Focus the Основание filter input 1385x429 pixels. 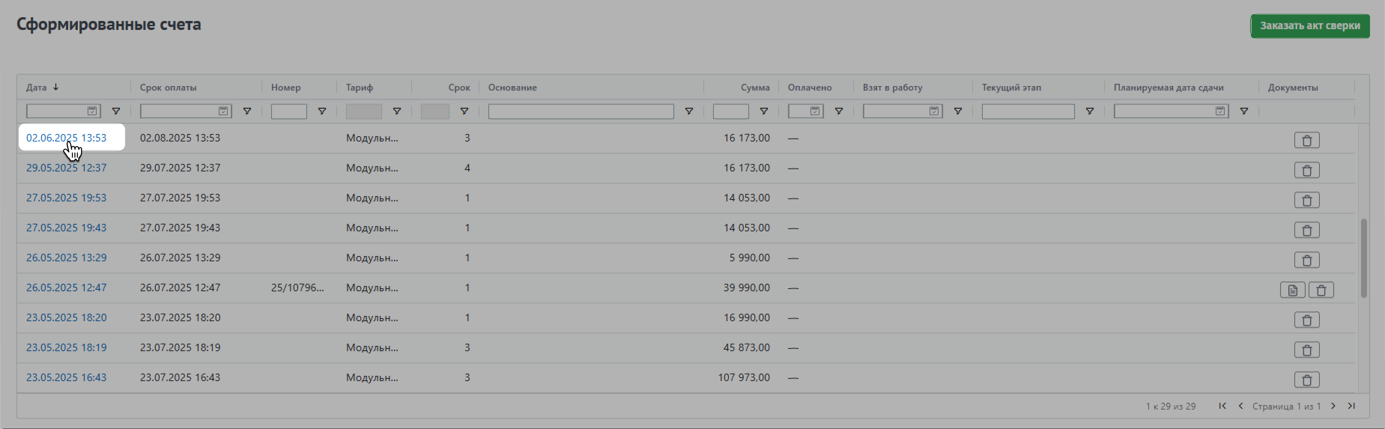point(581,111)
